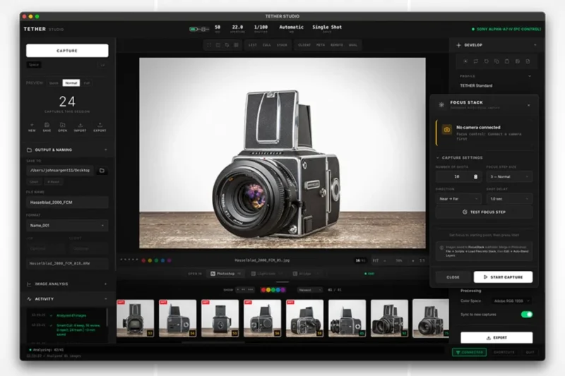Click the Activity waveform icon

click(x=29, y=299)
